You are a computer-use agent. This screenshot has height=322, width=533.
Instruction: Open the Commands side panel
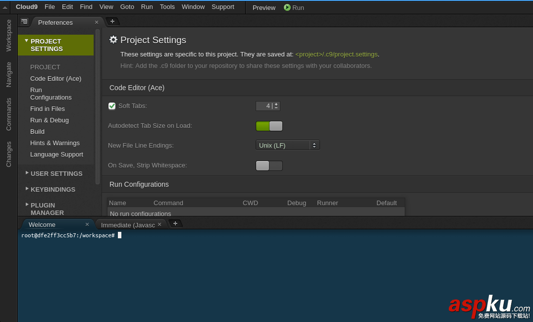(x=8, y=114)
